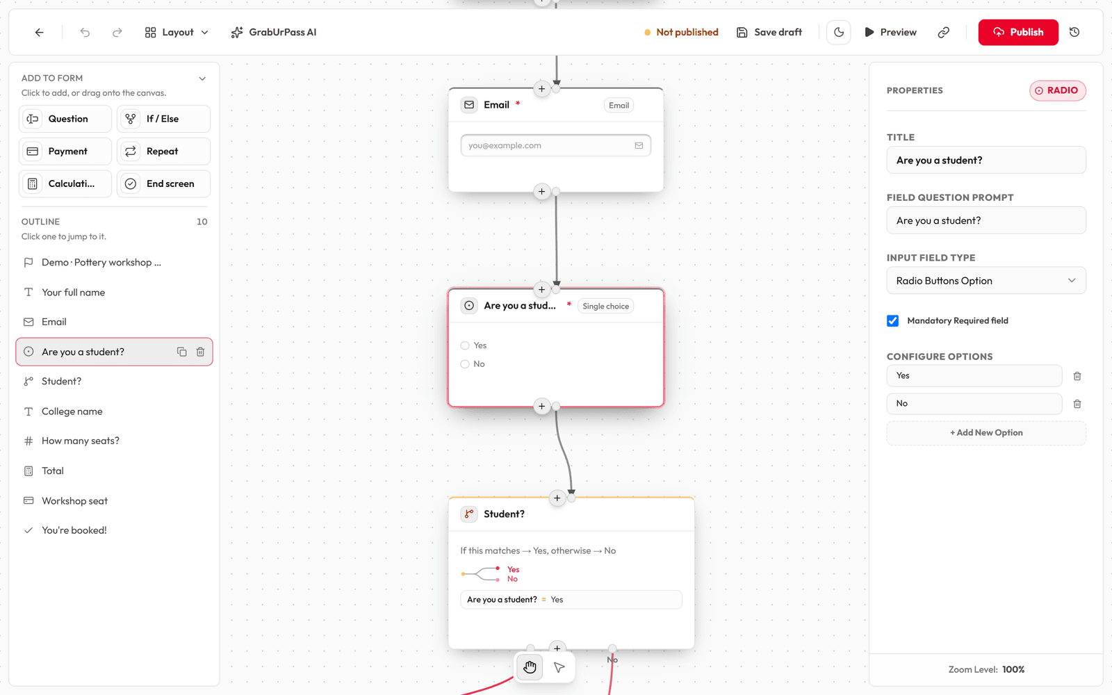Click the Title input field
This screenshot has width=1112, height=695.
pos(986,161)
